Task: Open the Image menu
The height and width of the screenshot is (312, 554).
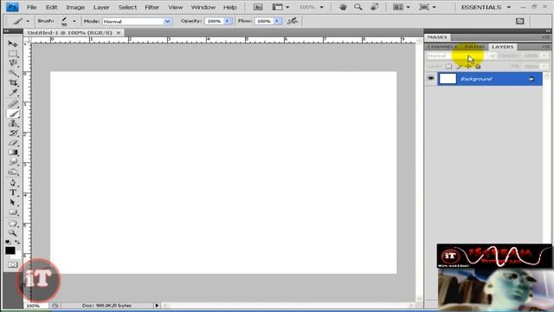Action: pos(75,7)
